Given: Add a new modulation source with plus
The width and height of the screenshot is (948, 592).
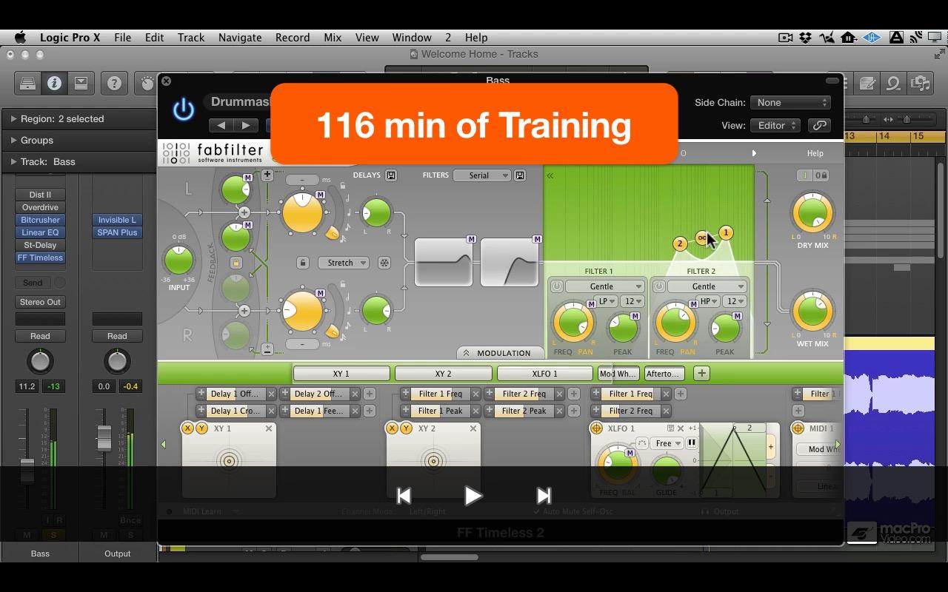Looking at the screenshot, I should tap(701, 373).
